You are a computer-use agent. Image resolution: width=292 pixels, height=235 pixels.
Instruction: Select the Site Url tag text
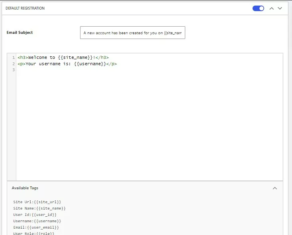[37, 202]
